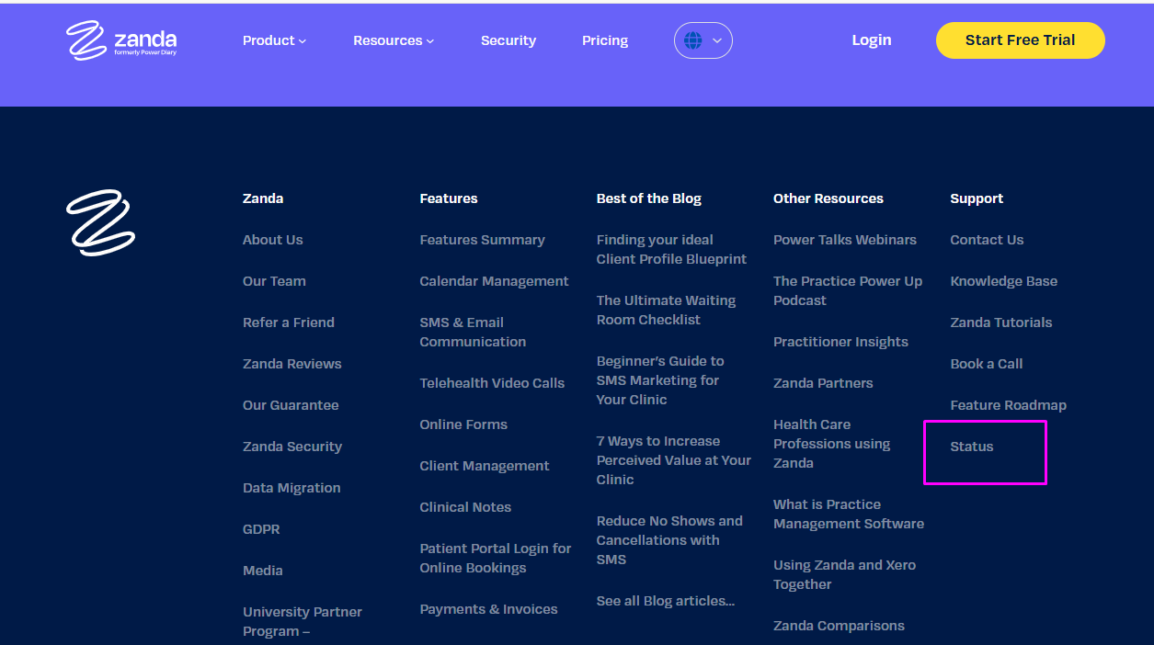Click See all Blog articles link

pos(665,601)
